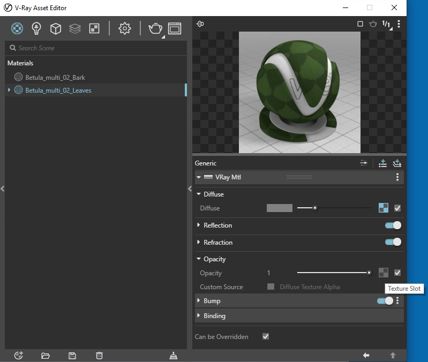Open the Lights category icon
This screenshot has width=428, height=362.
click(x=36, y=28)
